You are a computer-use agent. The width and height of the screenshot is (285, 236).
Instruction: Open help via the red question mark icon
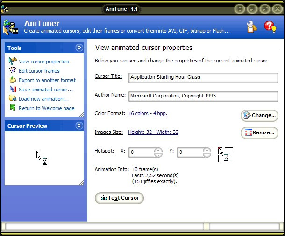coord(270,27)
